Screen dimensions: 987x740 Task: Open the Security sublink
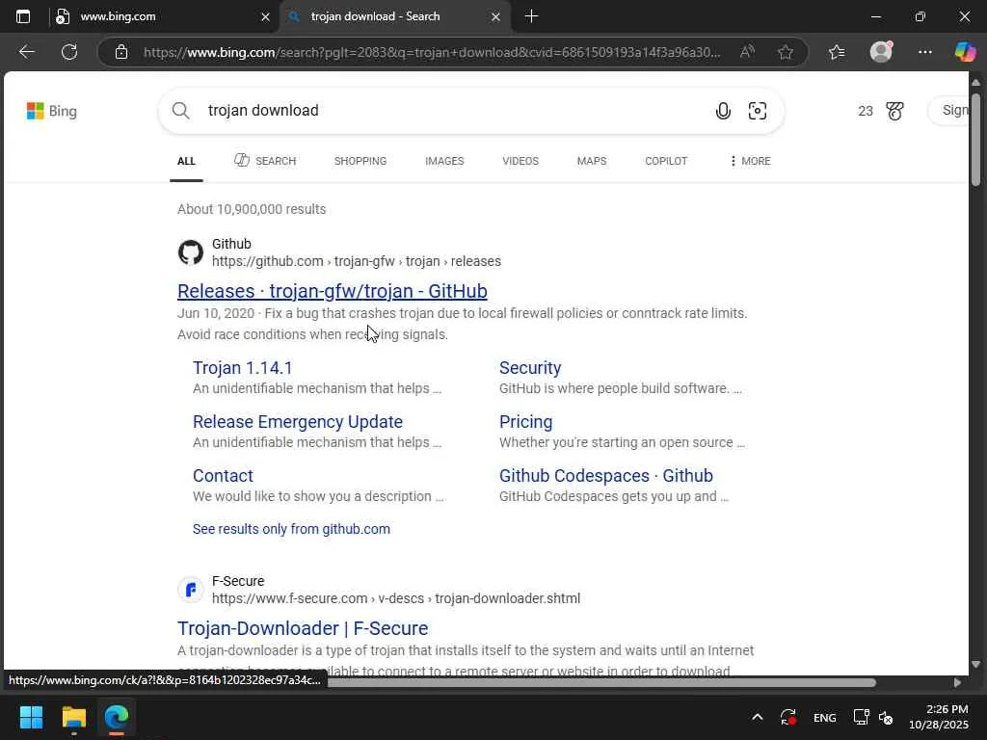click(x=530, y=367)
